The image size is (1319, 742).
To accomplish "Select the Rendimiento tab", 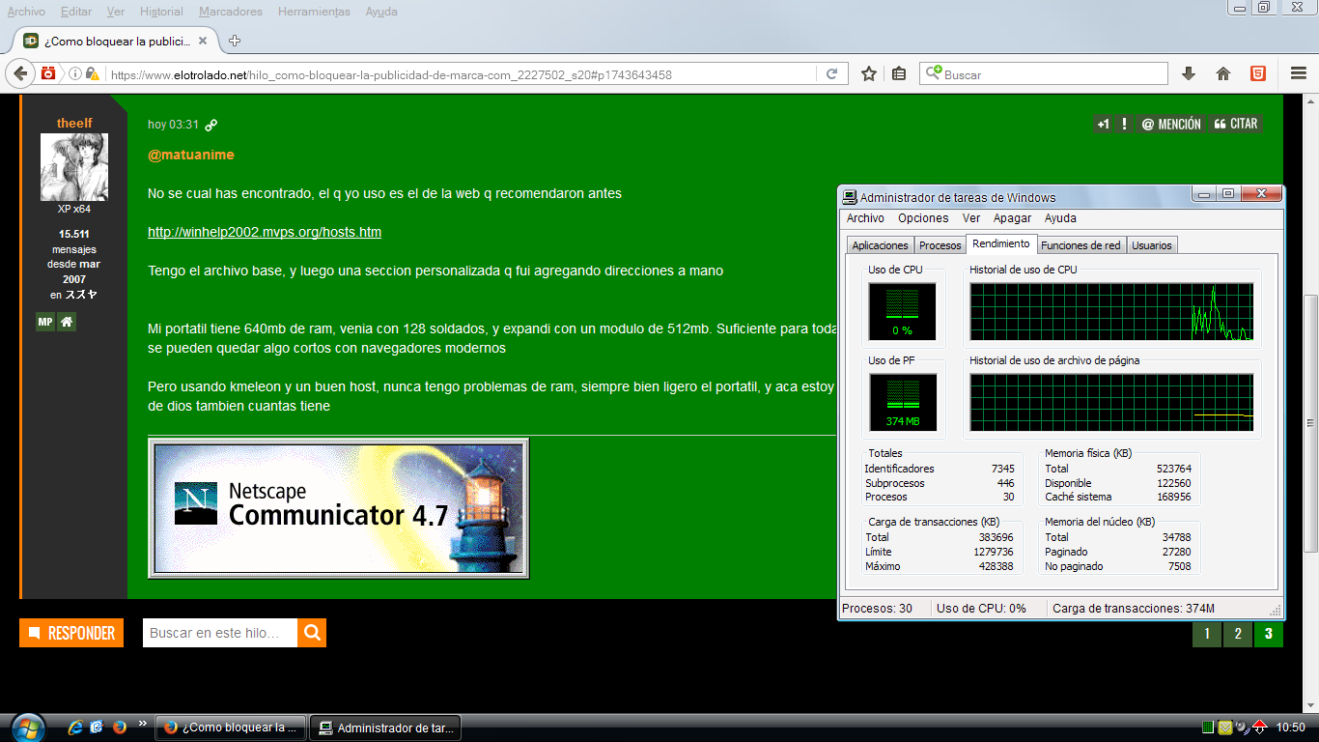I will click(1001, 243).
